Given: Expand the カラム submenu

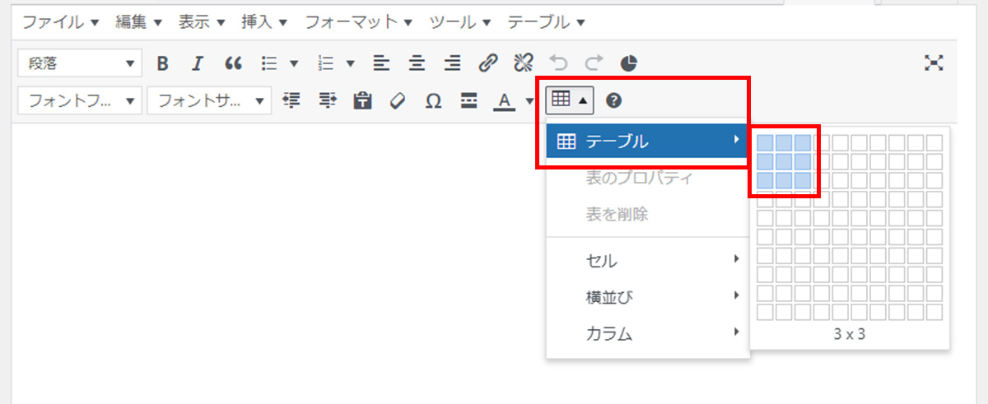Looking at the screenshot, I should point(648,333).
